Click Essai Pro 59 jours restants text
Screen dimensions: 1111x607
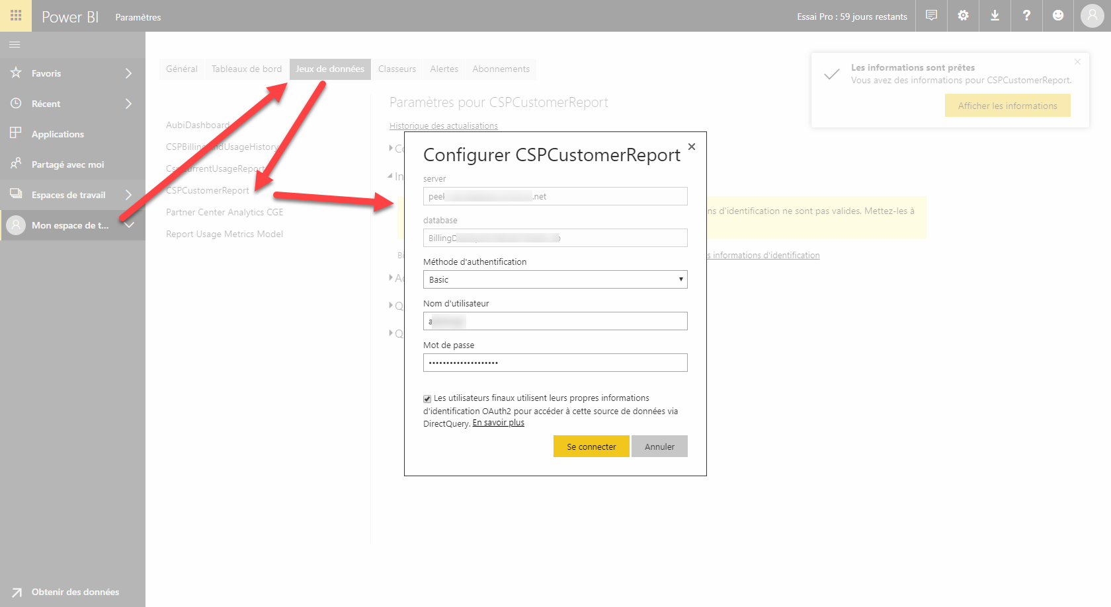[852, 17]
